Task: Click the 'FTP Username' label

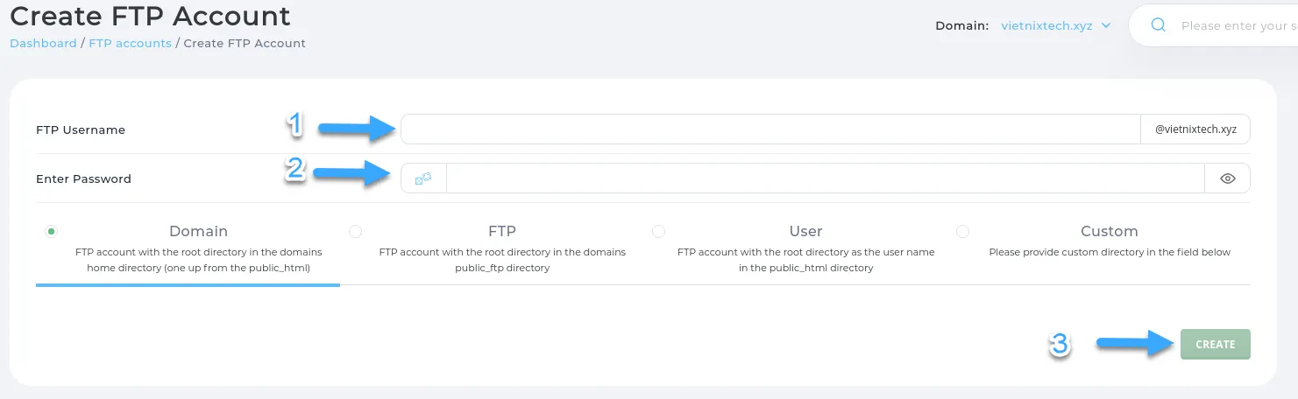Action: (81, 129)
